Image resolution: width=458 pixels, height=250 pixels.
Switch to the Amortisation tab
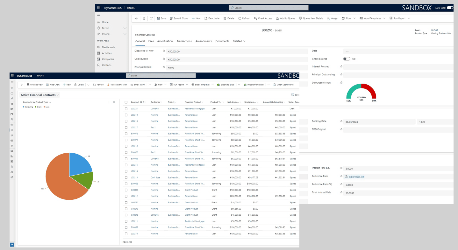[x=165, y=41]
